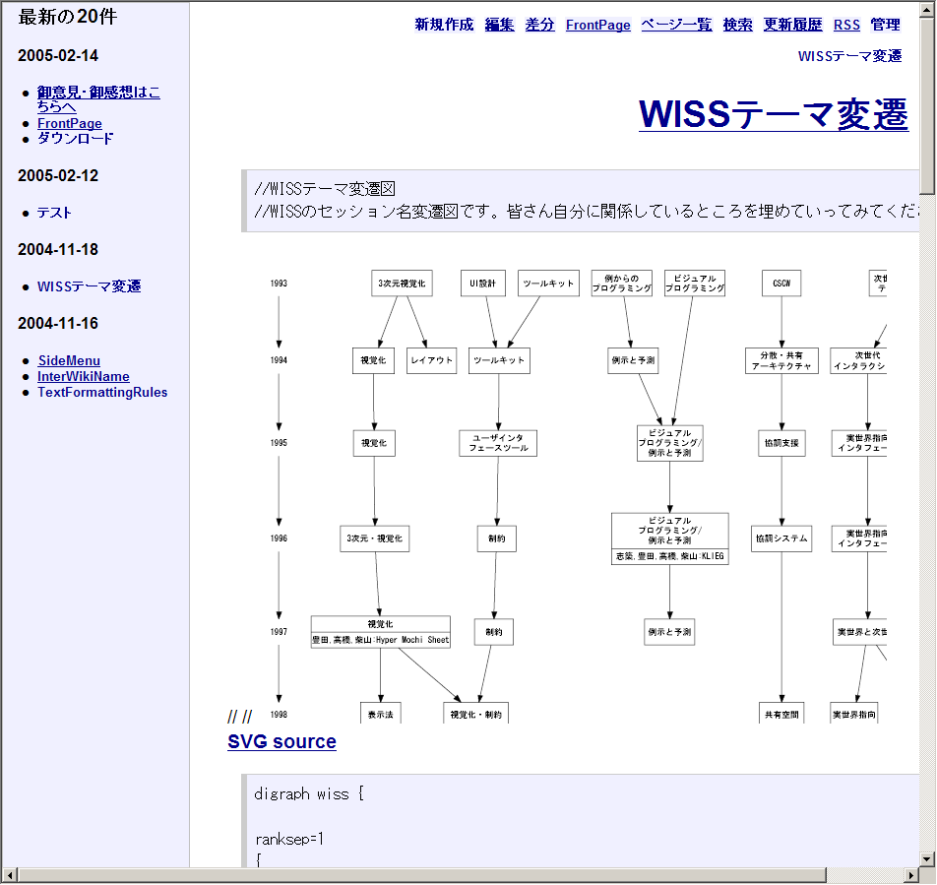
Task: Click the vertical scrollbar down arrow
Action: 927,858
